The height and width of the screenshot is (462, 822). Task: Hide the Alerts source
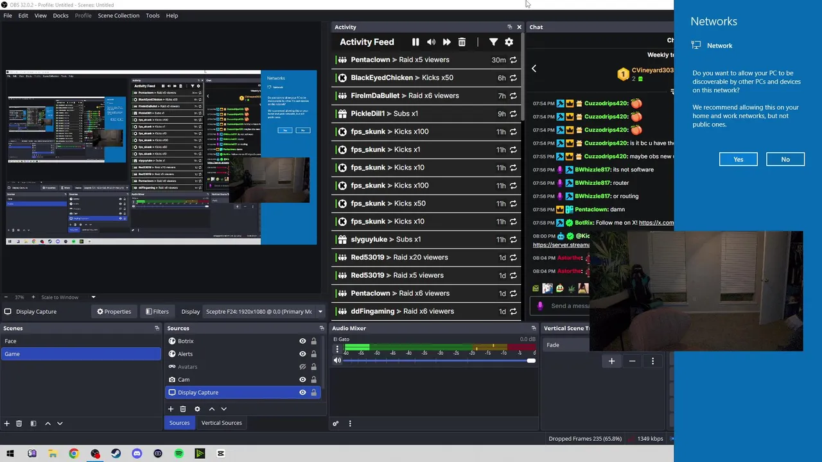tap(302, 354)
